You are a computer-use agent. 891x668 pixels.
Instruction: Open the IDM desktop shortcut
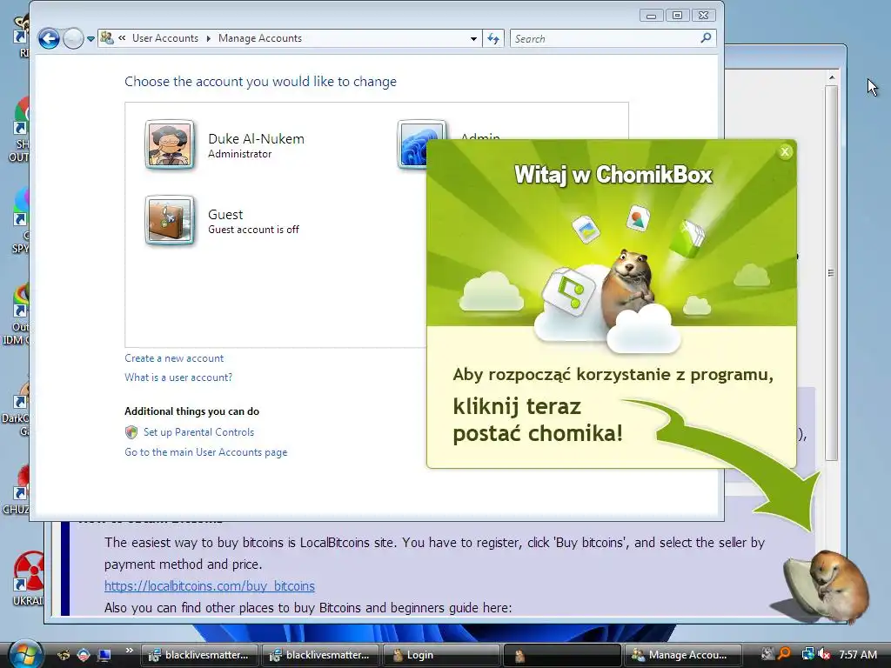(x=18, y=315)
